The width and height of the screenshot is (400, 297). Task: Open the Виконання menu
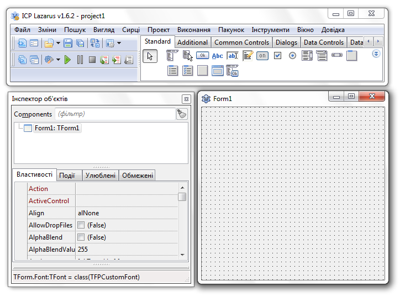(193, 30)
